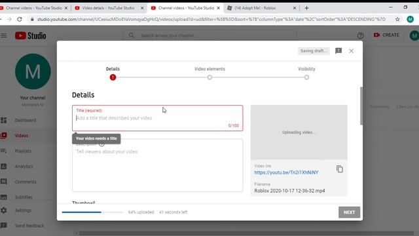The image size is (419, 236).
Task: Close the Video details tab
Action: click(x=142, y=8)
